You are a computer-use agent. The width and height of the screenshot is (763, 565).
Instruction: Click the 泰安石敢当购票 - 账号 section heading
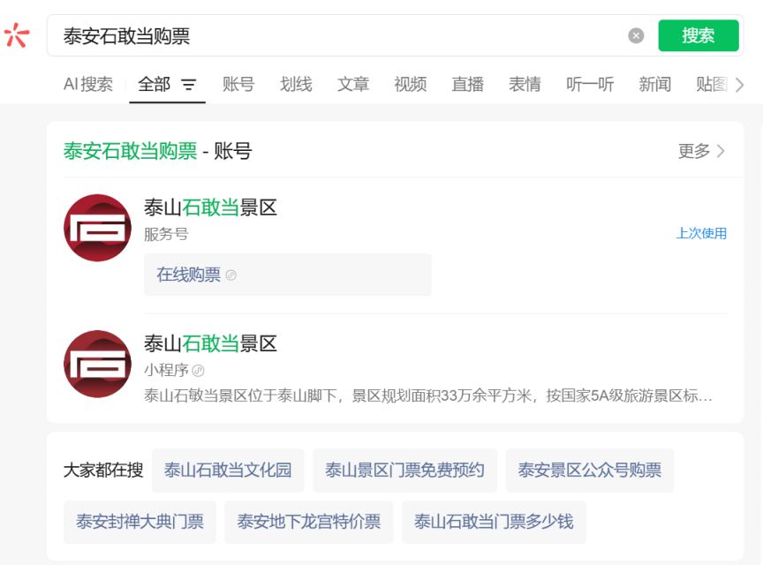click(x=158, y=151)
